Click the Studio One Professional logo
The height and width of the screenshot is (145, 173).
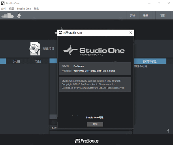[94, 50]
